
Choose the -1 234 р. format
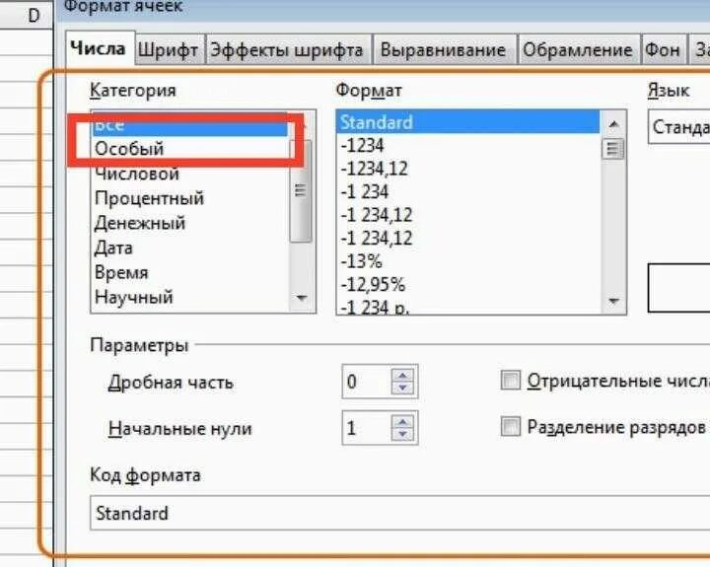point(468,306)
